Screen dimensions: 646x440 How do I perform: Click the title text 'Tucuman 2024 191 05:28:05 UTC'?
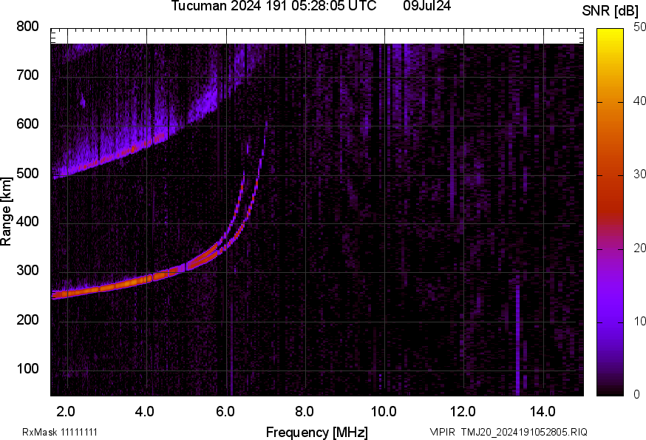tap(273, 6)
